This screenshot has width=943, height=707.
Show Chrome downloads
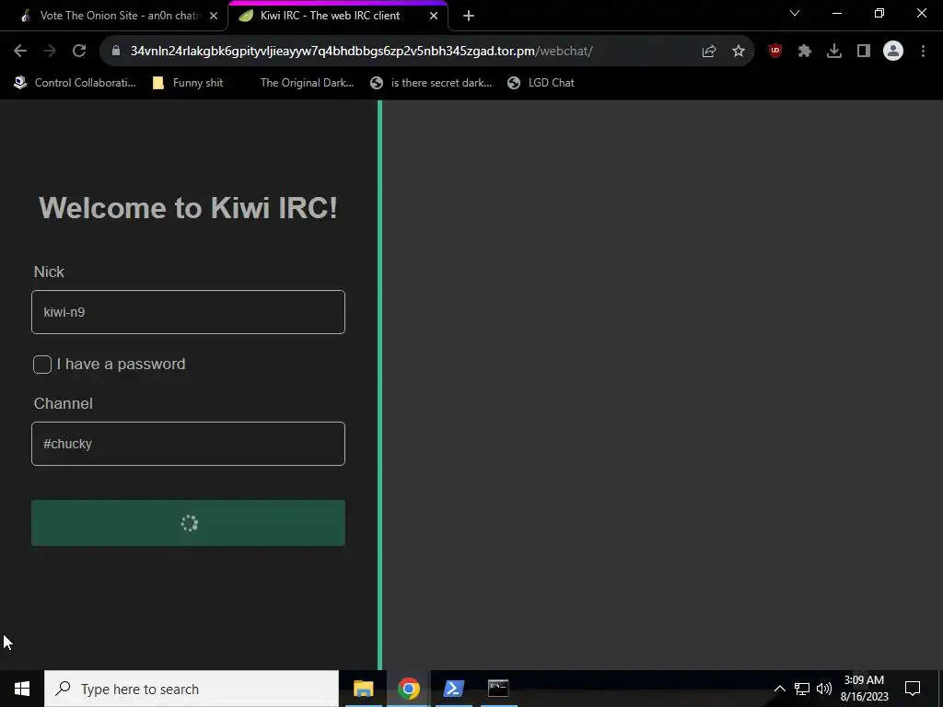[x=834, y=52]
